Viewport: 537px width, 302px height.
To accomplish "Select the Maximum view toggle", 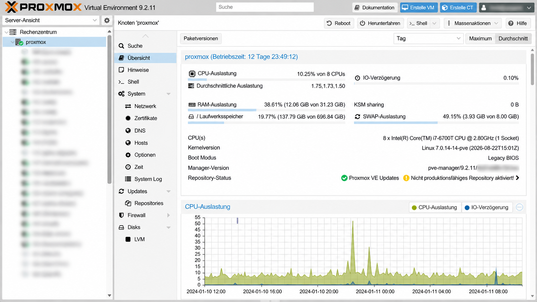I will pos(480,39).
